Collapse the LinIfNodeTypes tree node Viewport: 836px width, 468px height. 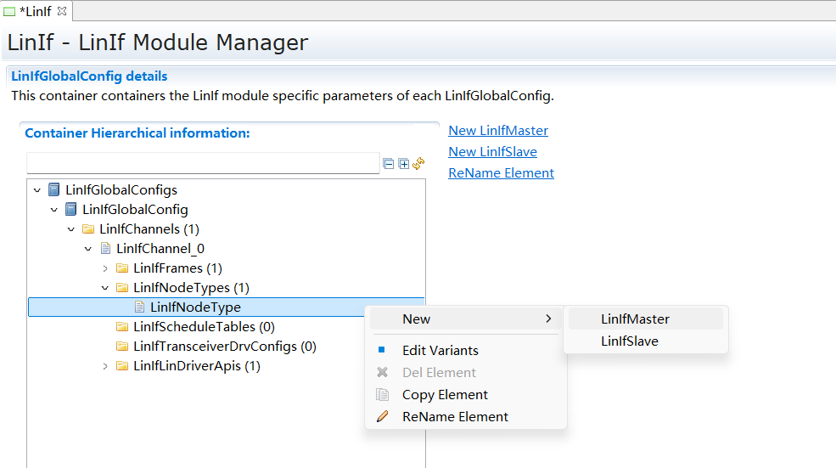(105, 288)
